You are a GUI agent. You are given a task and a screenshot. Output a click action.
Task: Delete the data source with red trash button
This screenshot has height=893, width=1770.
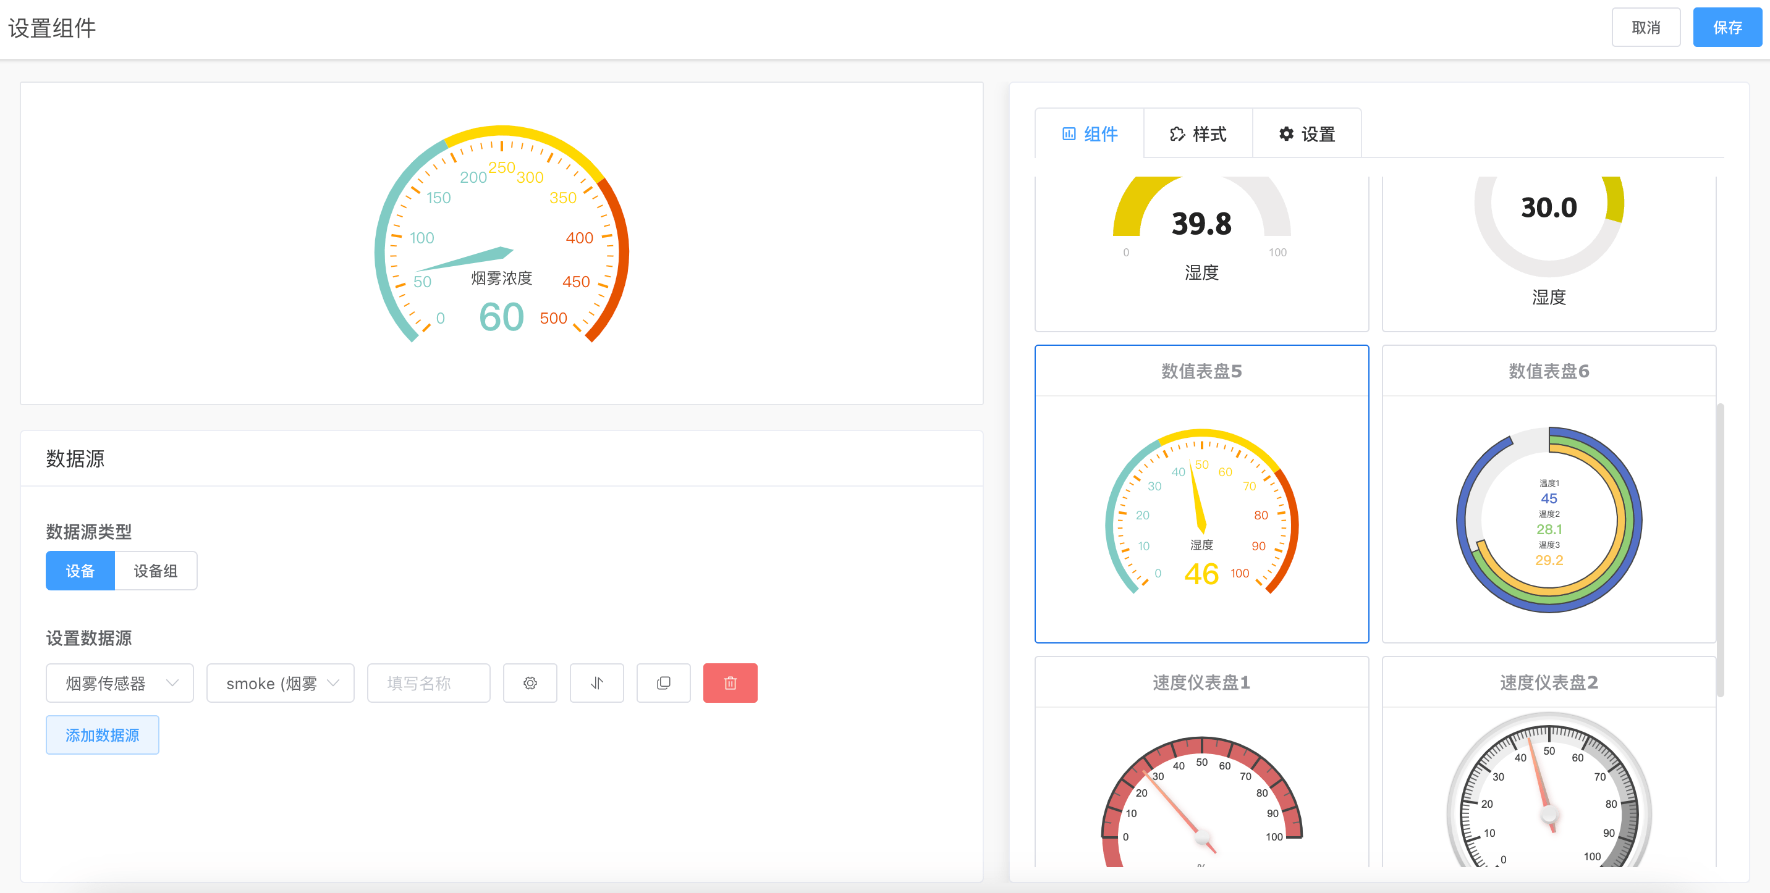[x=730, y=683]
